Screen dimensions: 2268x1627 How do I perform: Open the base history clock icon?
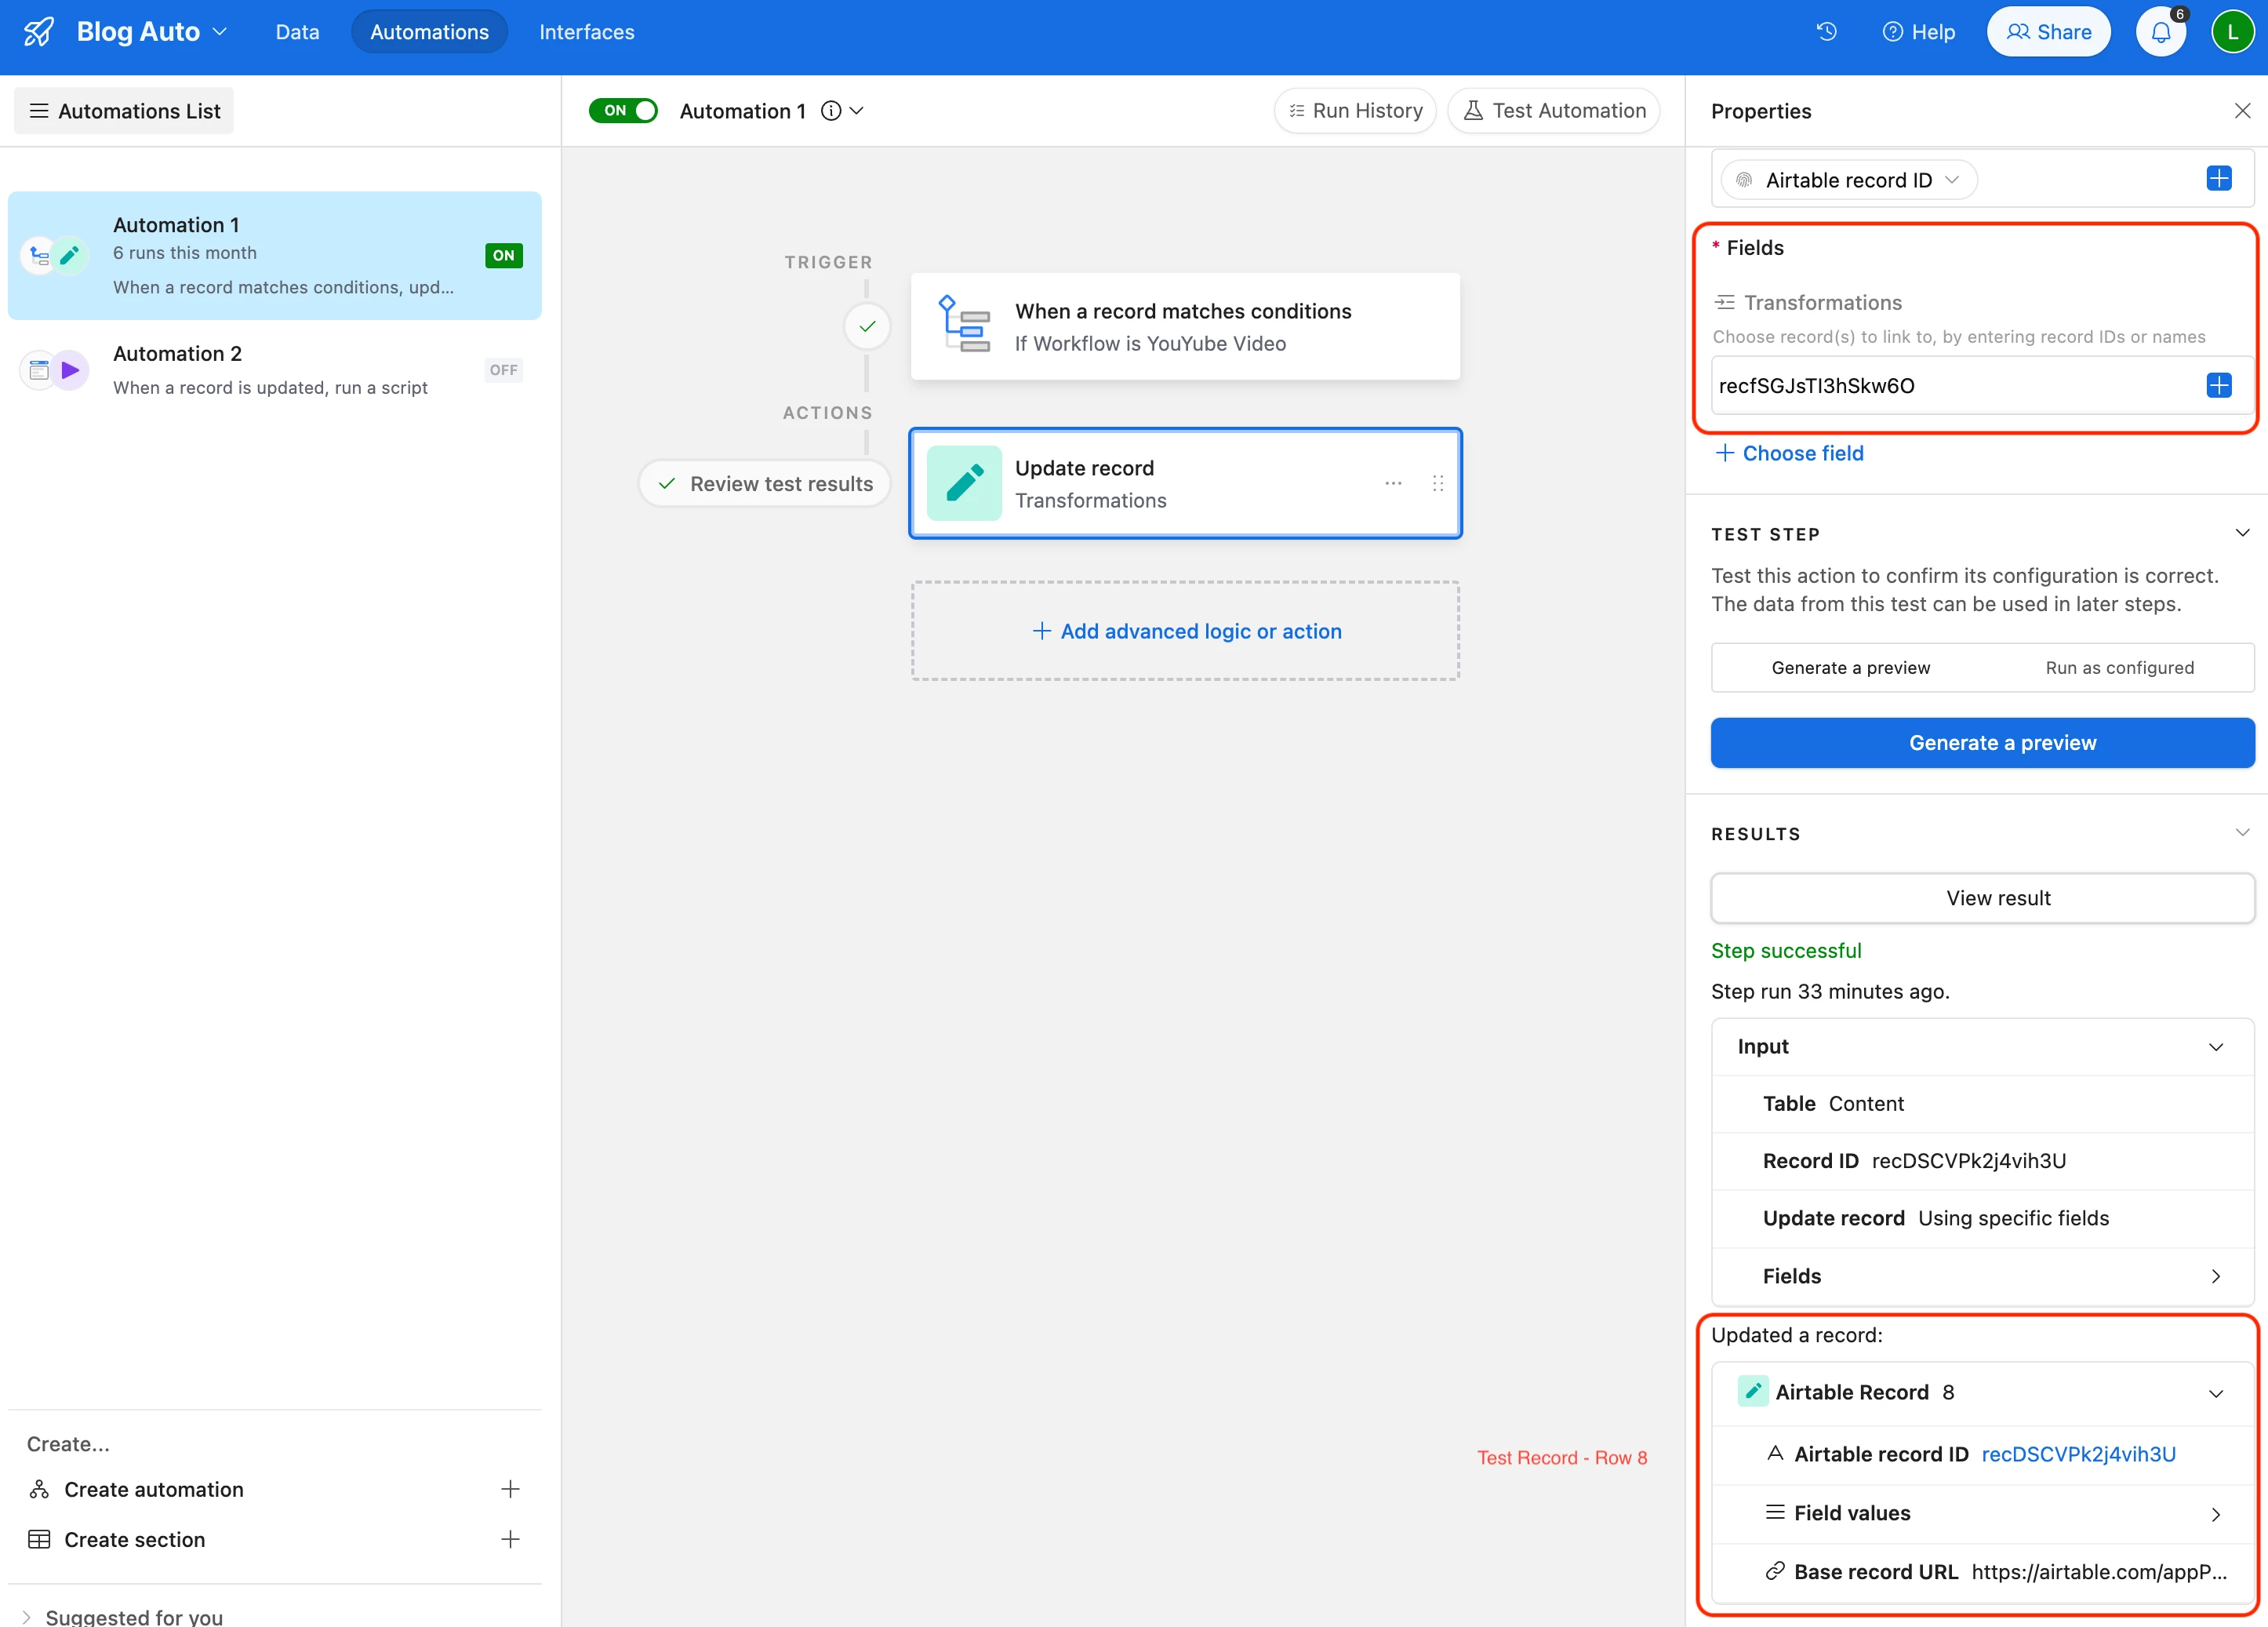1826,31
